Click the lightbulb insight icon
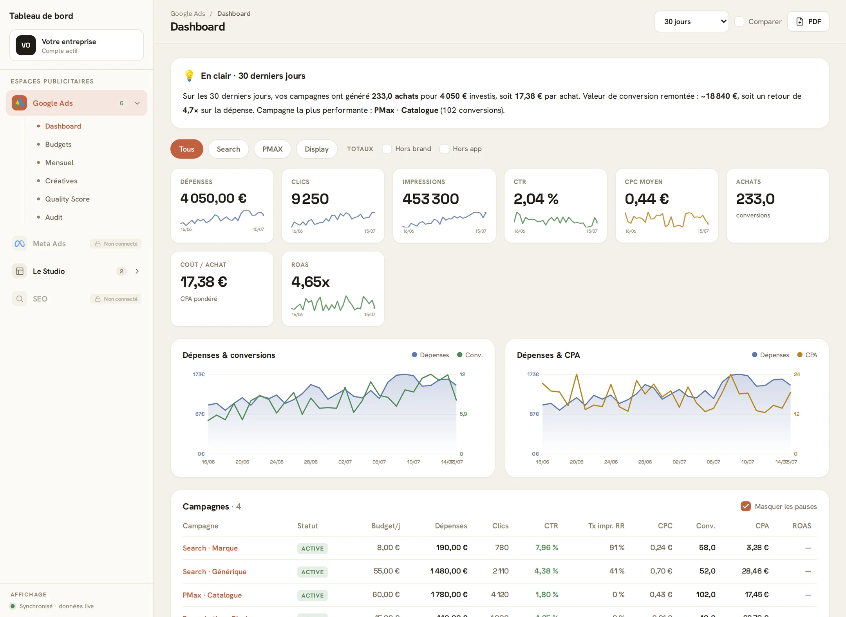This screenshot has width=846, height=617. click(x=189, y=76)
